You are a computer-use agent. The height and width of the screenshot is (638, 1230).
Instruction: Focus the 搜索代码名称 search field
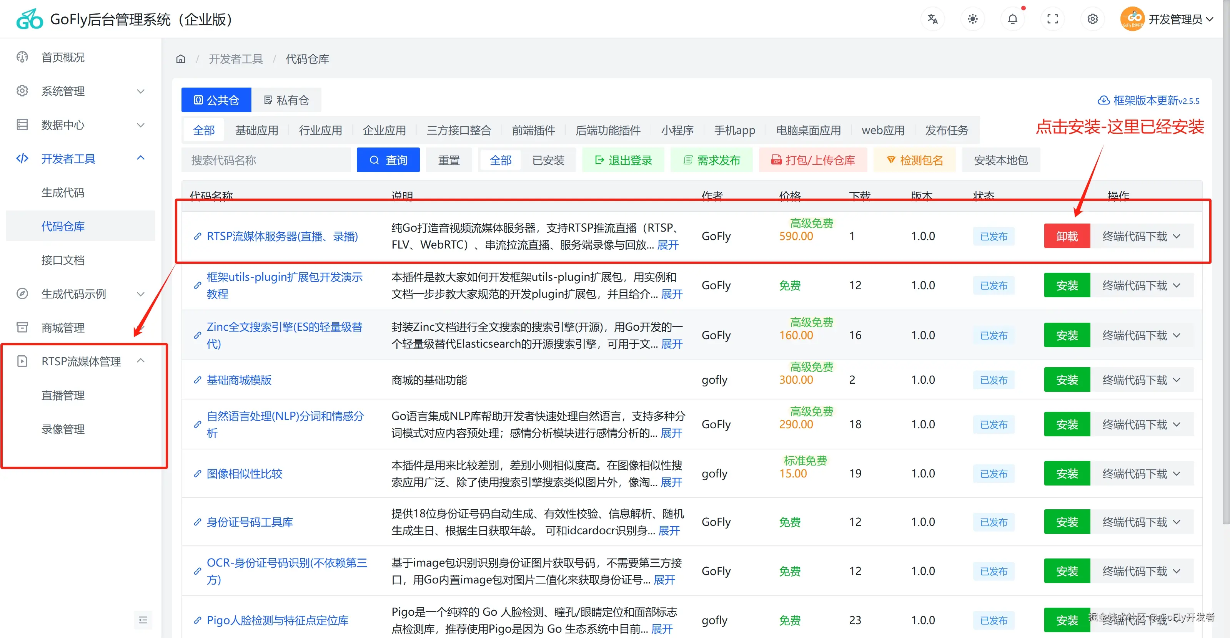(x=265, y=160)
